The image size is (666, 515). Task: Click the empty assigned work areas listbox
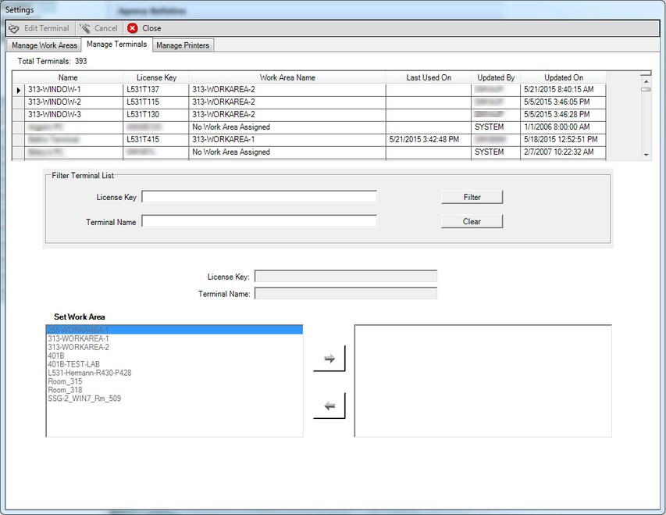tap(483, 381)
